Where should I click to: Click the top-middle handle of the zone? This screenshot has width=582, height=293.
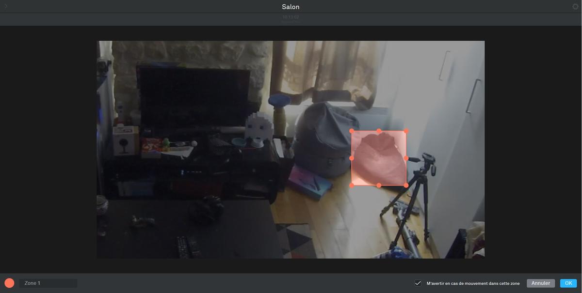coord(379,131)
